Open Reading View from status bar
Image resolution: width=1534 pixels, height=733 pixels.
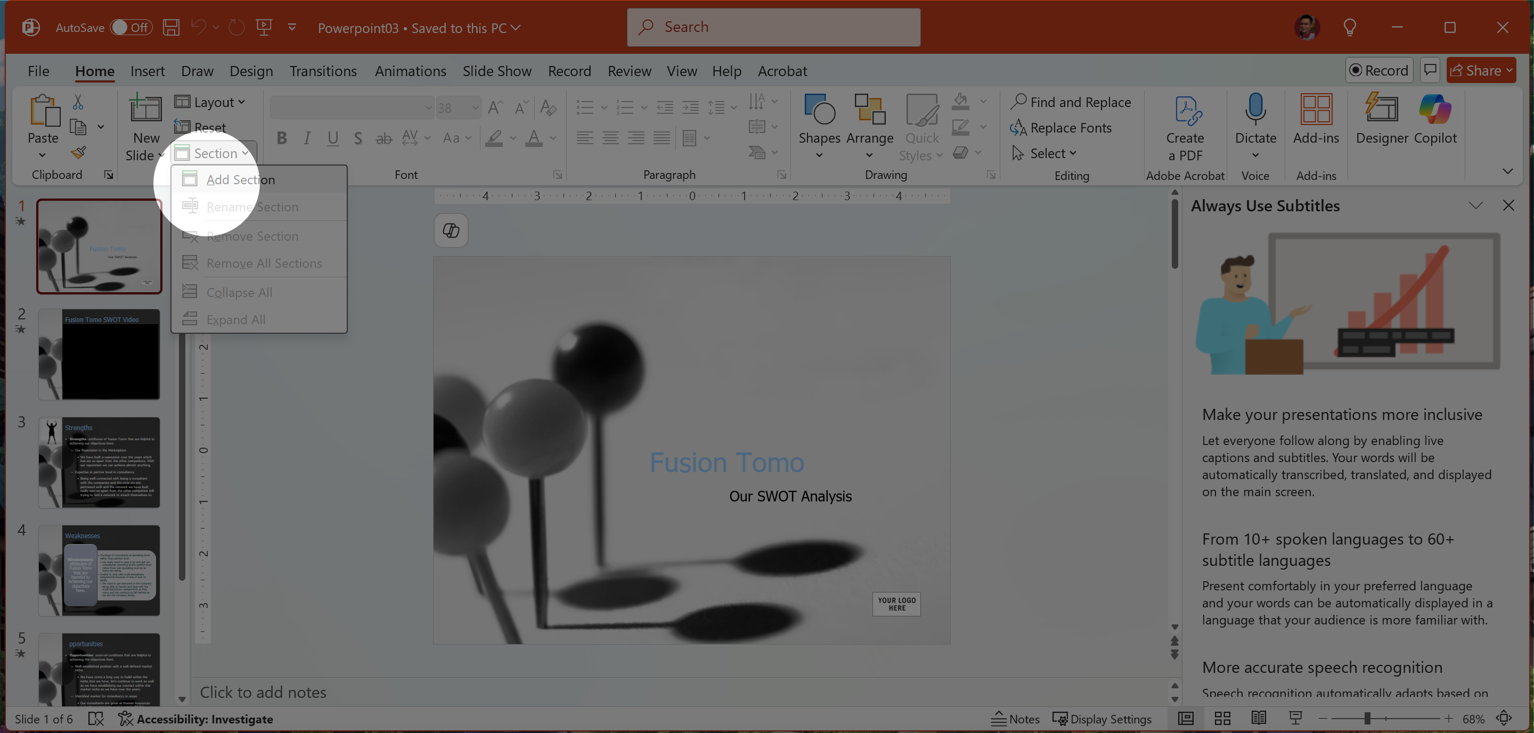pos(1258,718)
